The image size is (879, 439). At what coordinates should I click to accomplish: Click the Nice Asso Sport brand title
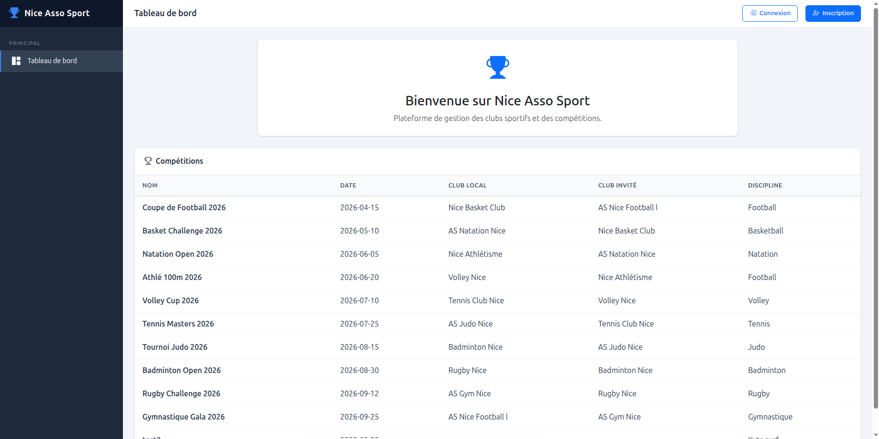tap(57, 13)
